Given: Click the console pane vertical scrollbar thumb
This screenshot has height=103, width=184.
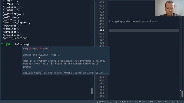Looking at the screenshot, I should tap(92, 91).
